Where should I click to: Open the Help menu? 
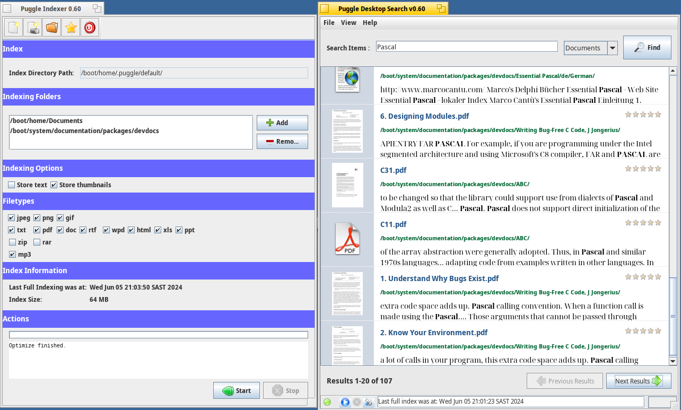[x=370, y=23]
